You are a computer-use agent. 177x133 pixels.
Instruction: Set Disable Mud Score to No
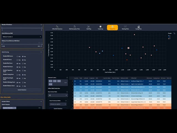click(23, 63)
